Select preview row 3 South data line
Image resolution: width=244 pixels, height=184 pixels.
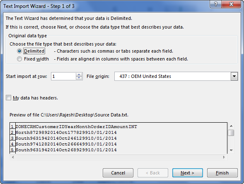pos(66,138)
